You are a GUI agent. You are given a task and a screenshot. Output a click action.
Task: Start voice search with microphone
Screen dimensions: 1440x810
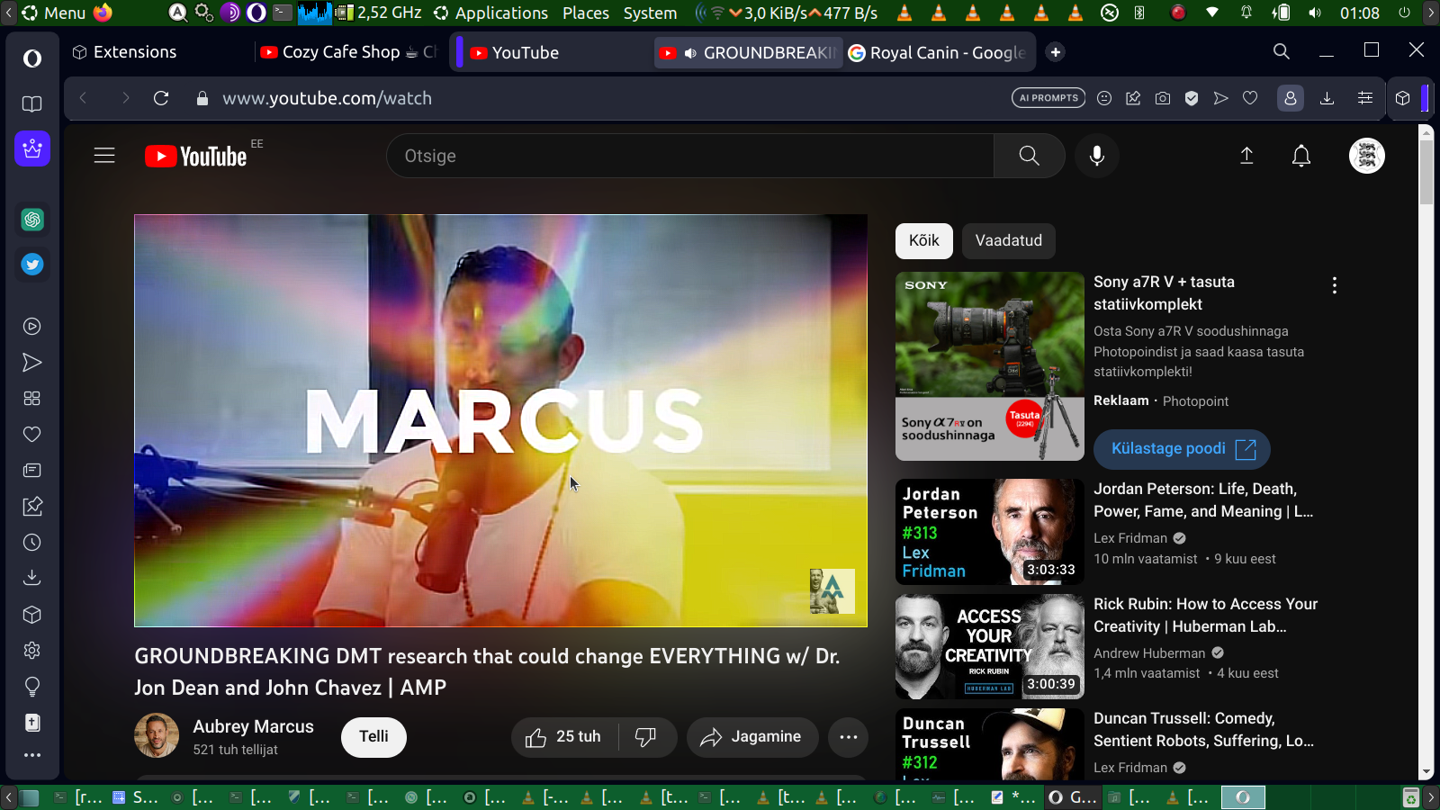click(1097, 156)
